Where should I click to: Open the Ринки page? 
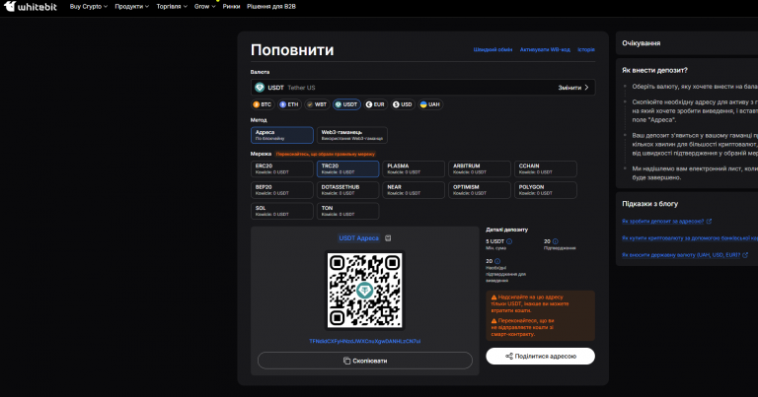coord(232,6)
